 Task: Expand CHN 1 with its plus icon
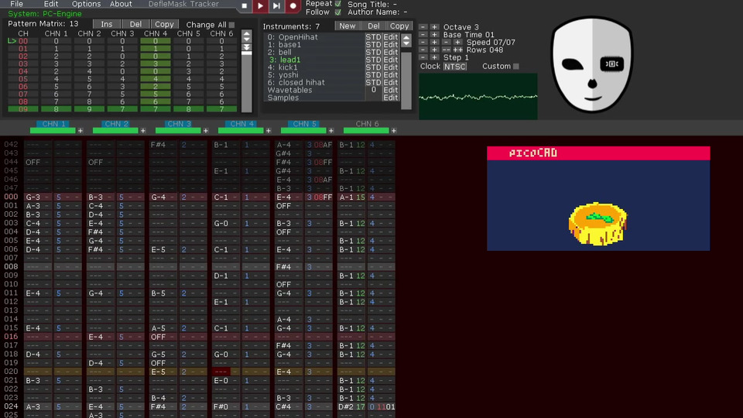pyautogui.click(x=80, y=131)
